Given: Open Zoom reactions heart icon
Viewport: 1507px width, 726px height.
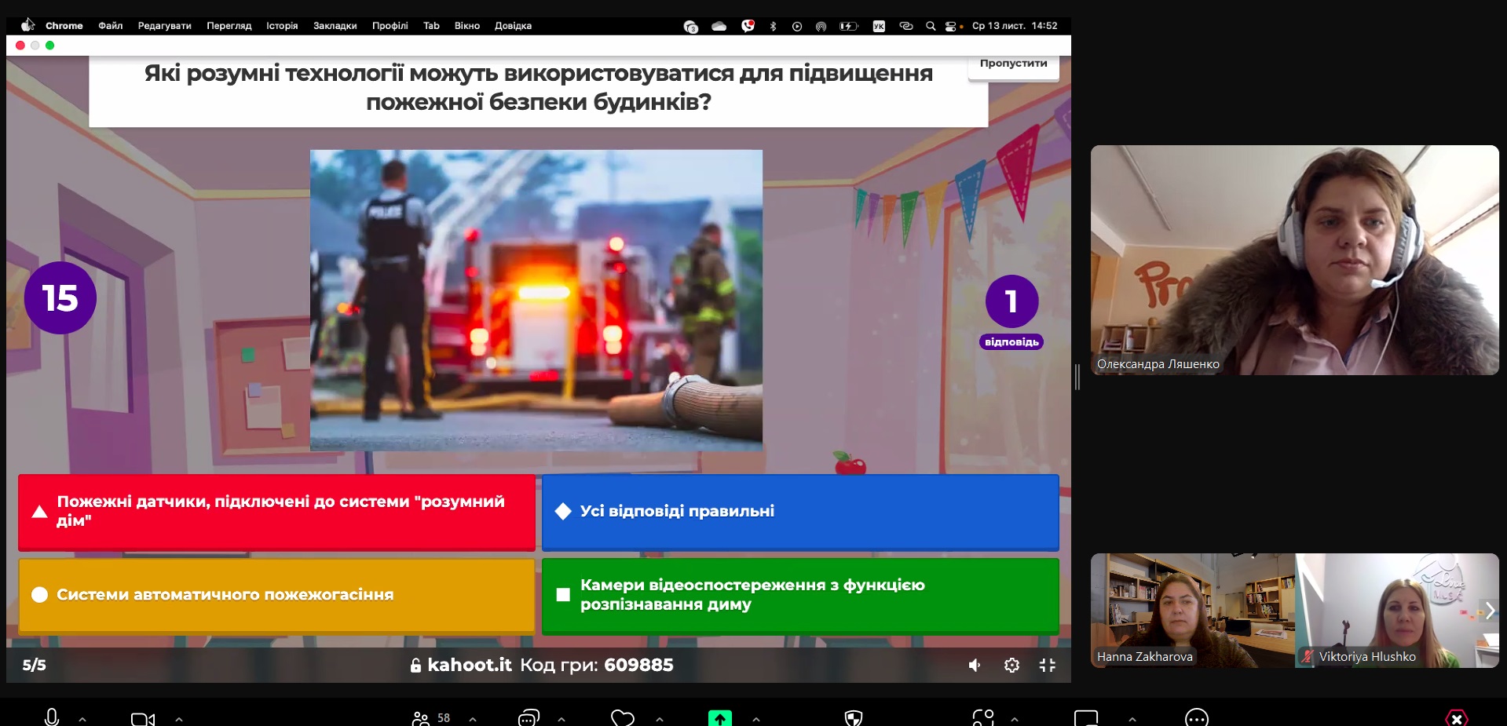Looking at the screenshot, I should pos(622,717).
